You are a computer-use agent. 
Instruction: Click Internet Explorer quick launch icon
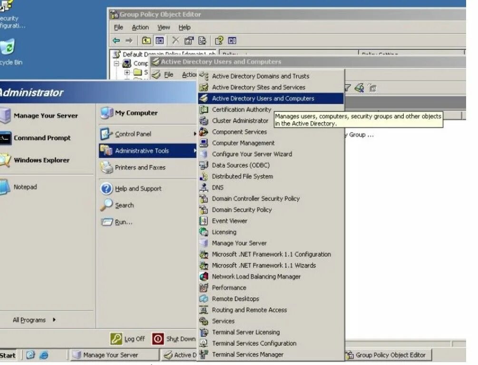coord(44,355)
